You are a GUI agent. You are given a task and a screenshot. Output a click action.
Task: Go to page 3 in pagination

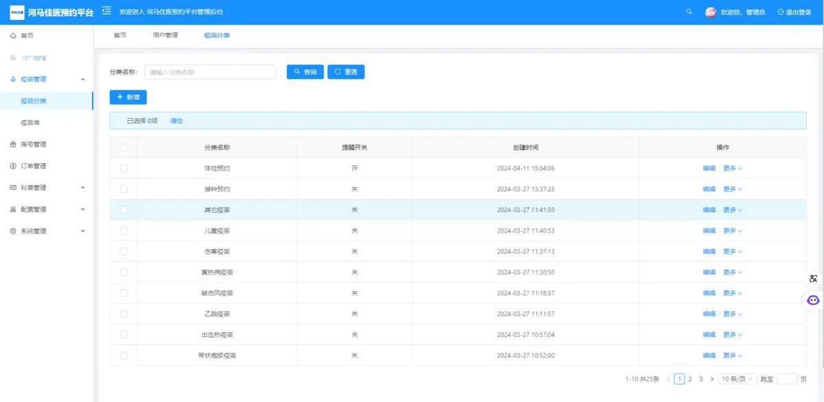click(700, 379)
